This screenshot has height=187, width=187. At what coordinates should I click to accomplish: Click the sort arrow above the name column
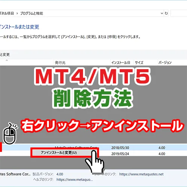click(7, 60)
